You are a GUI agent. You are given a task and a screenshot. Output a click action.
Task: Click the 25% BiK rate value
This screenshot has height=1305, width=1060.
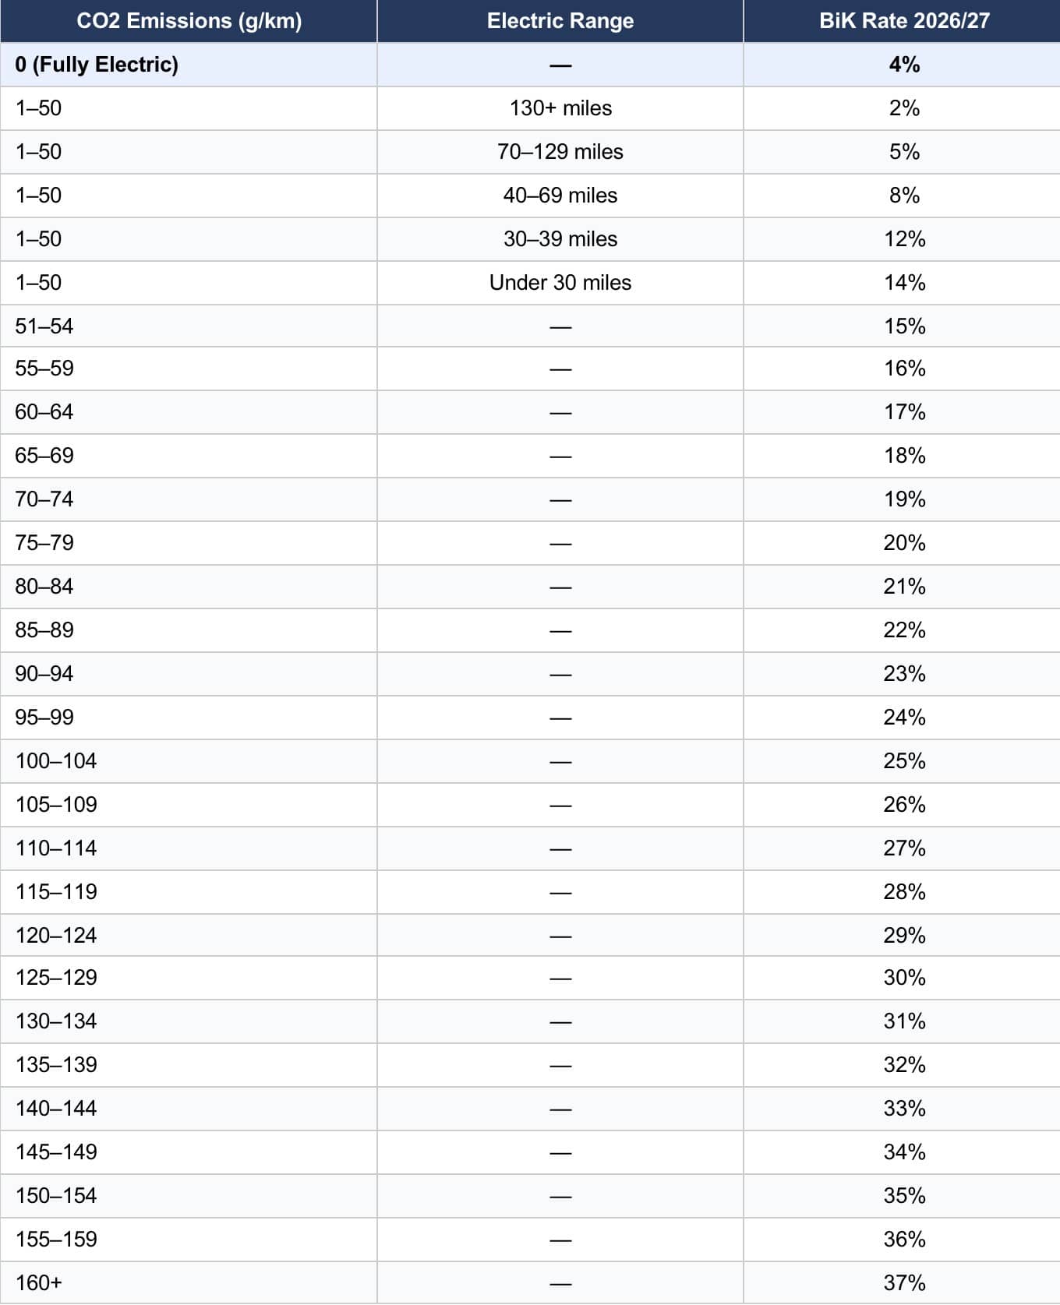(904, 761)
